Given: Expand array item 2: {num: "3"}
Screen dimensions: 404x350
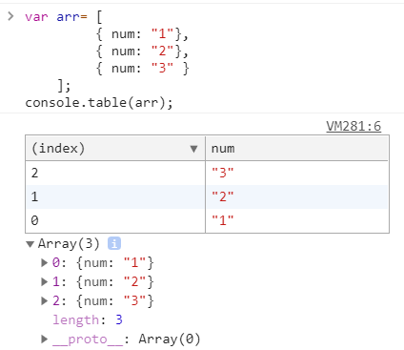Looking at the screenshot, I should click(45, 300).
